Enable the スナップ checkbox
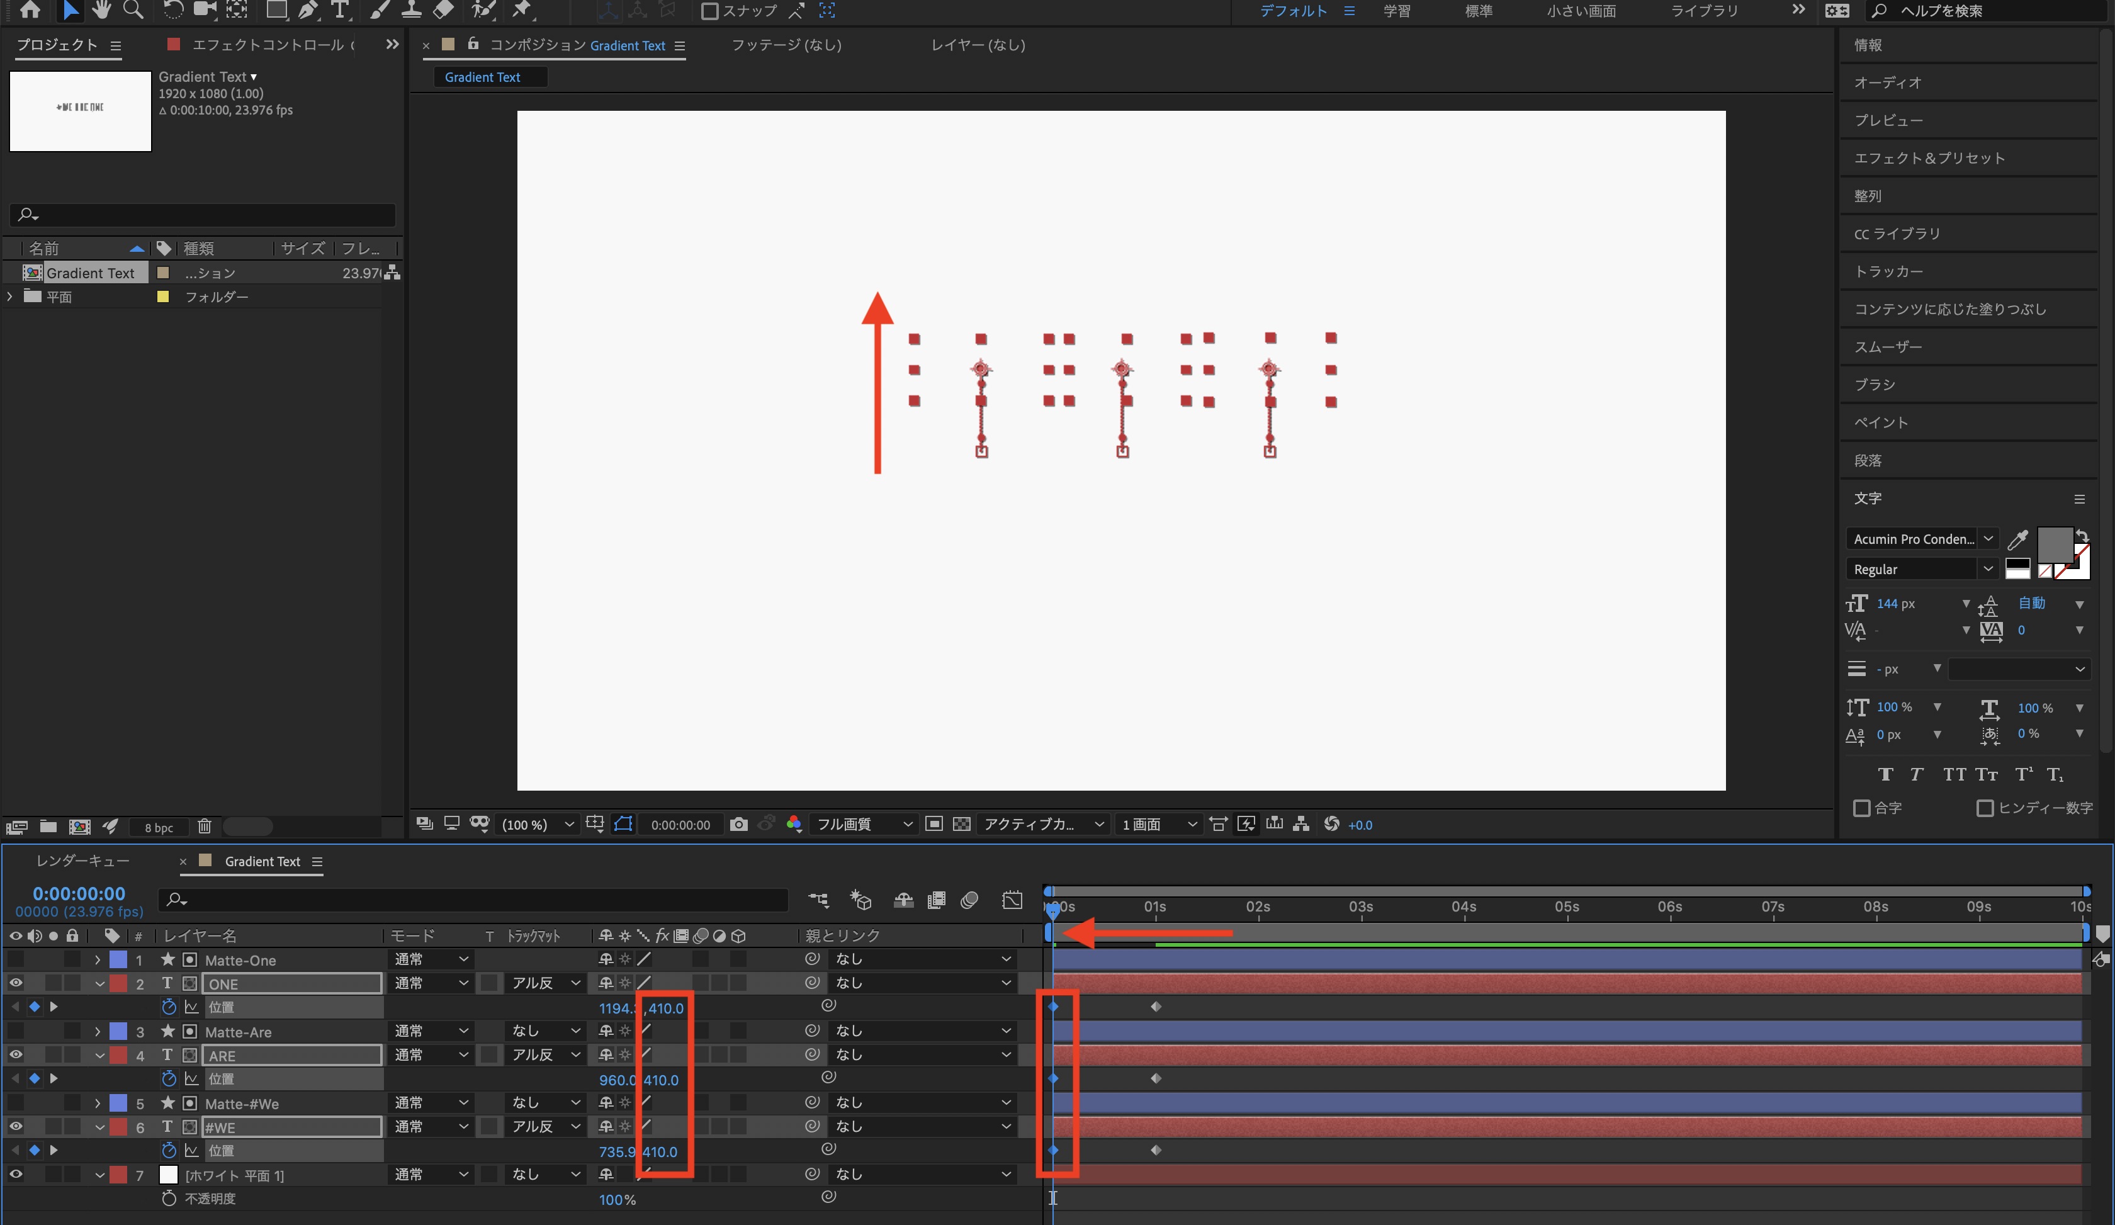The width and height of the screenshot is (2115, 1225). [x=709, y=11]
